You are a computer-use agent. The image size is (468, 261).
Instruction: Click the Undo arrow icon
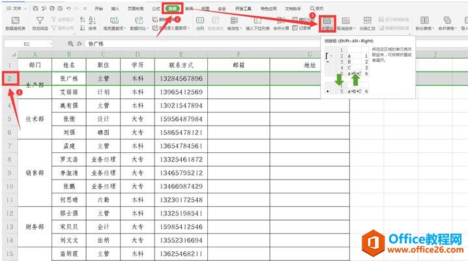pyautogui.click(x=68, y=8)
